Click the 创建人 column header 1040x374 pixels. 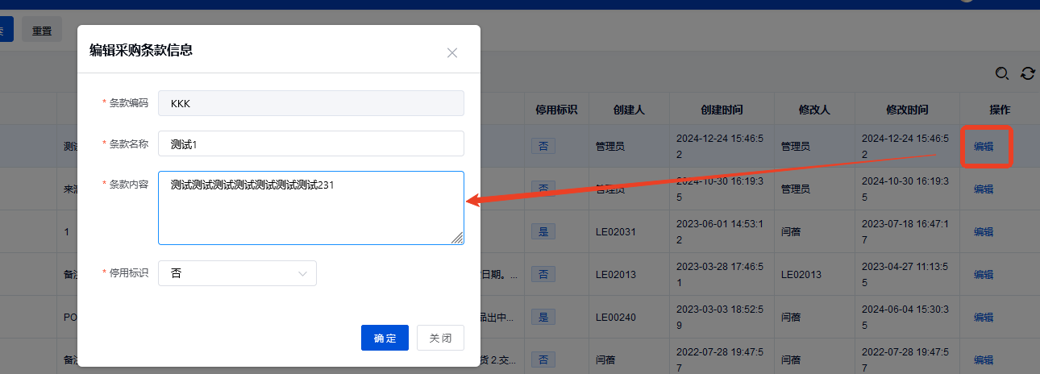coord(629,110)
